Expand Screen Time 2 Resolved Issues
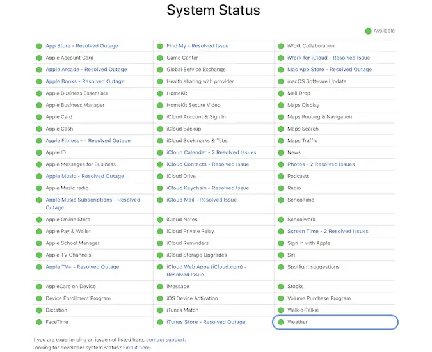The height and width of the screenshot is (352, 432). (328, 232)
